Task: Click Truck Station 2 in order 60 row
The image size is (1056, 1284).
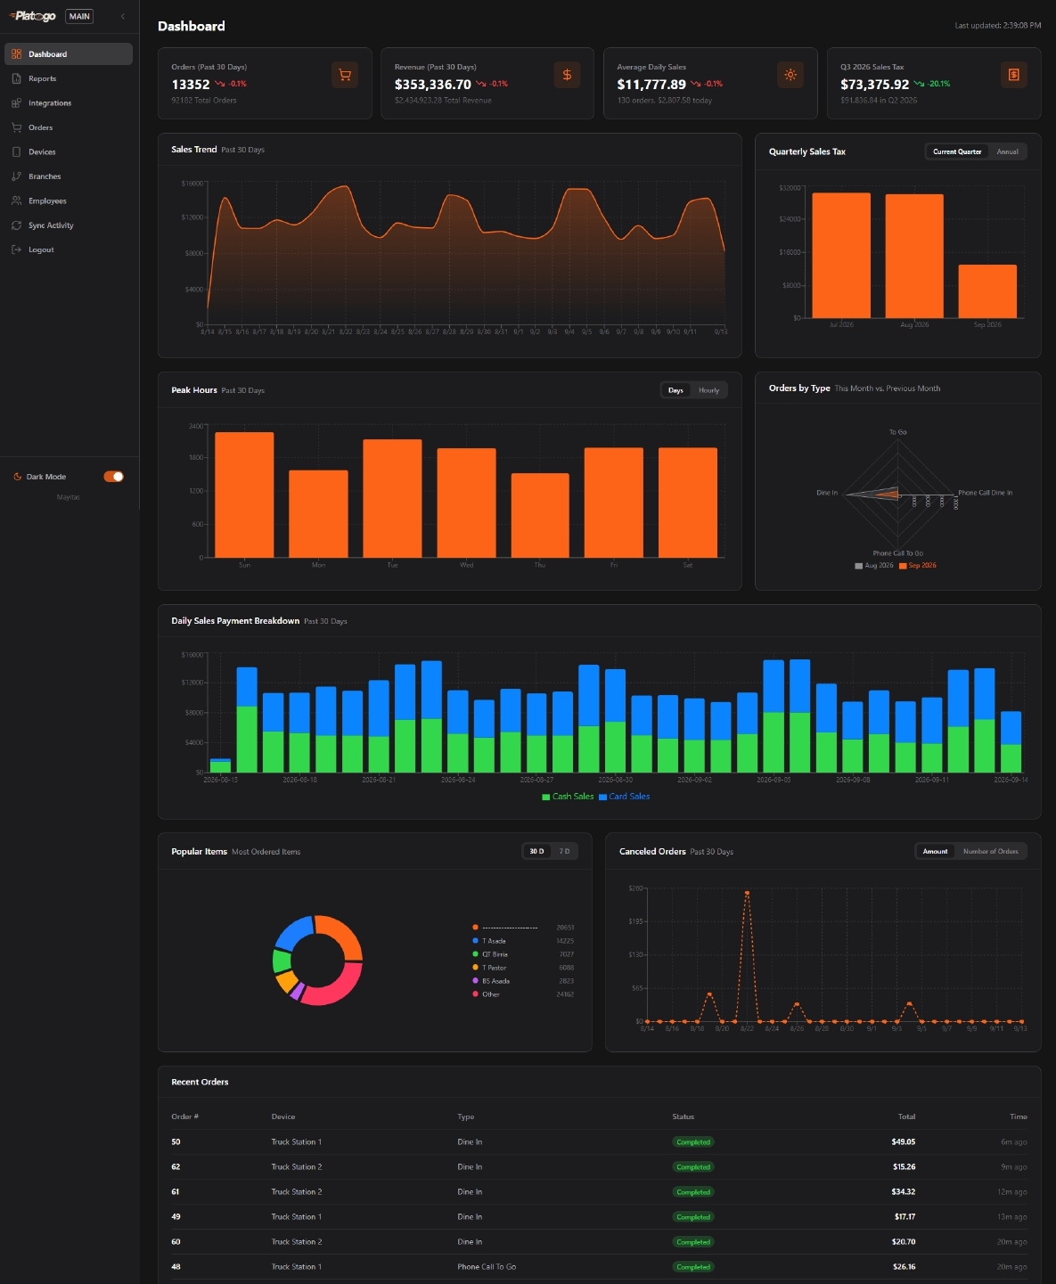Action: (x=297, y=1242)
